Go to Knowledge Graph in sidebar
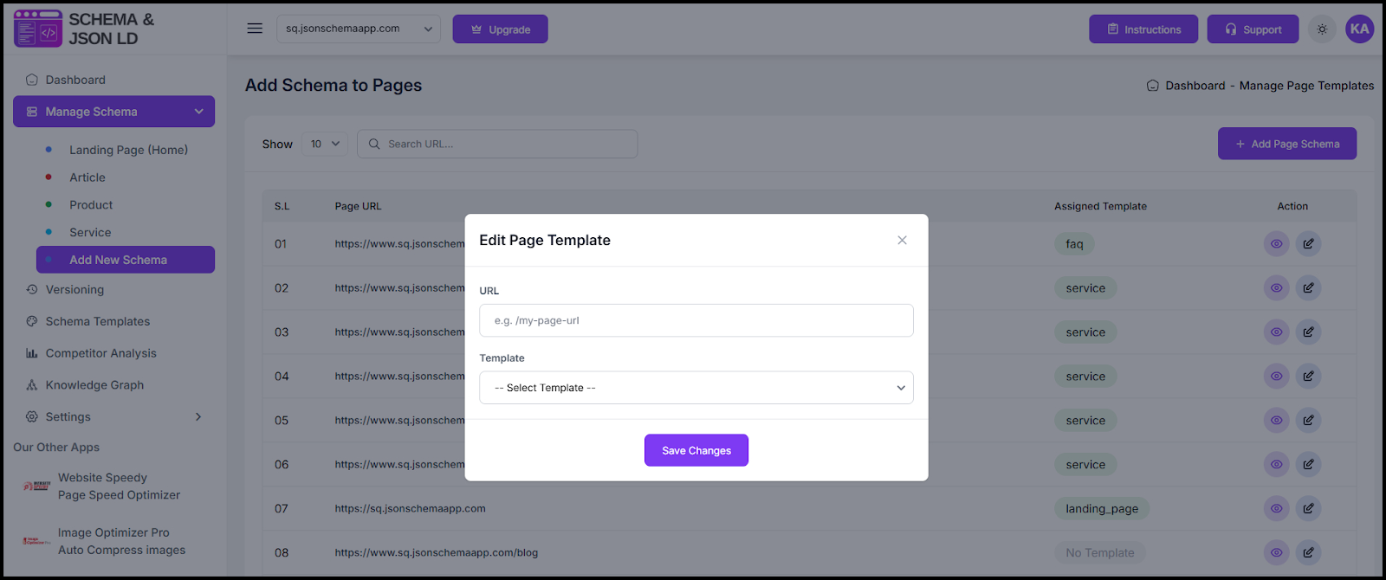 coord(94,385)
